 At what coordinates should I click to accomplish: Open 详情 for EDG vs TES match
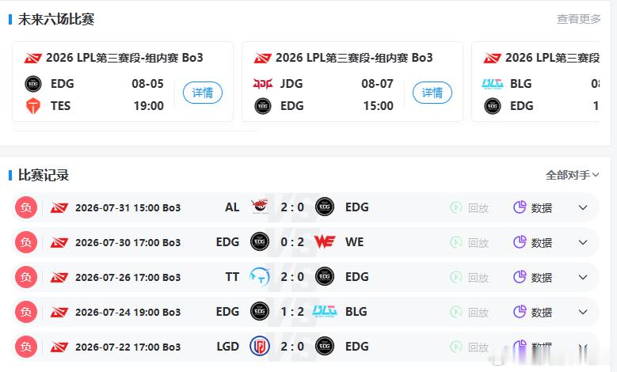[202, 93]
